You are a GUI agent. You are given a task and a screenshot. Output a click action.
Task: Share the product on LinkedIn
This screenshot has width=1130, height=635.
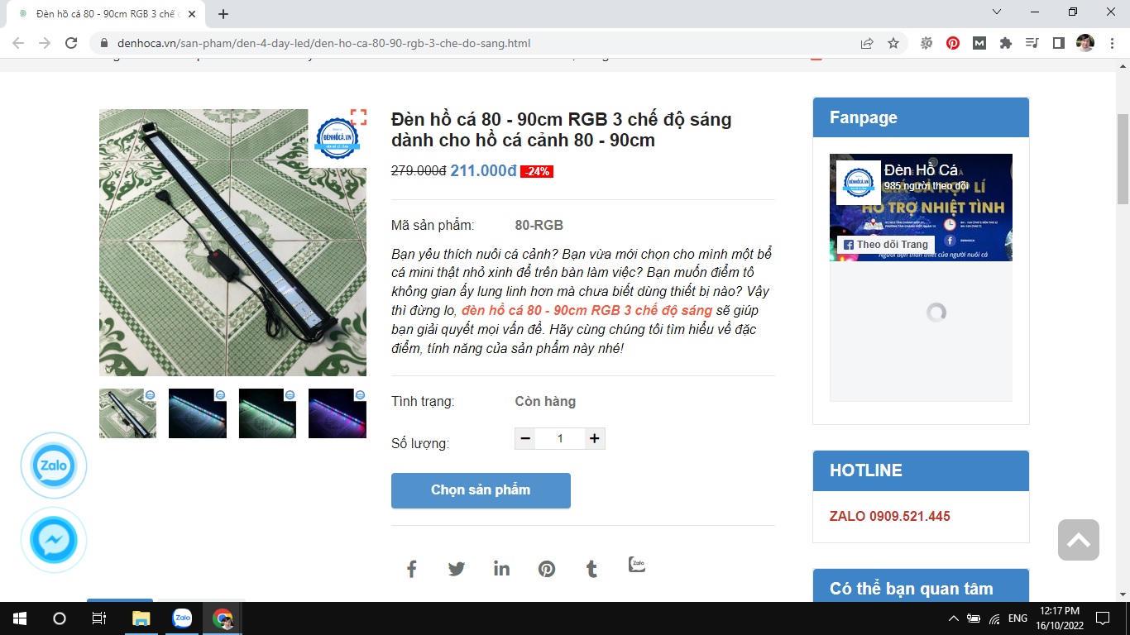click(501, 569)
